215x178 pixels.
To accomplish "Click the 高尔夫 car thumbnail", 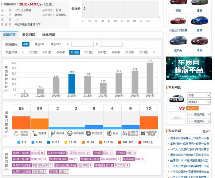I will (178, 40).
